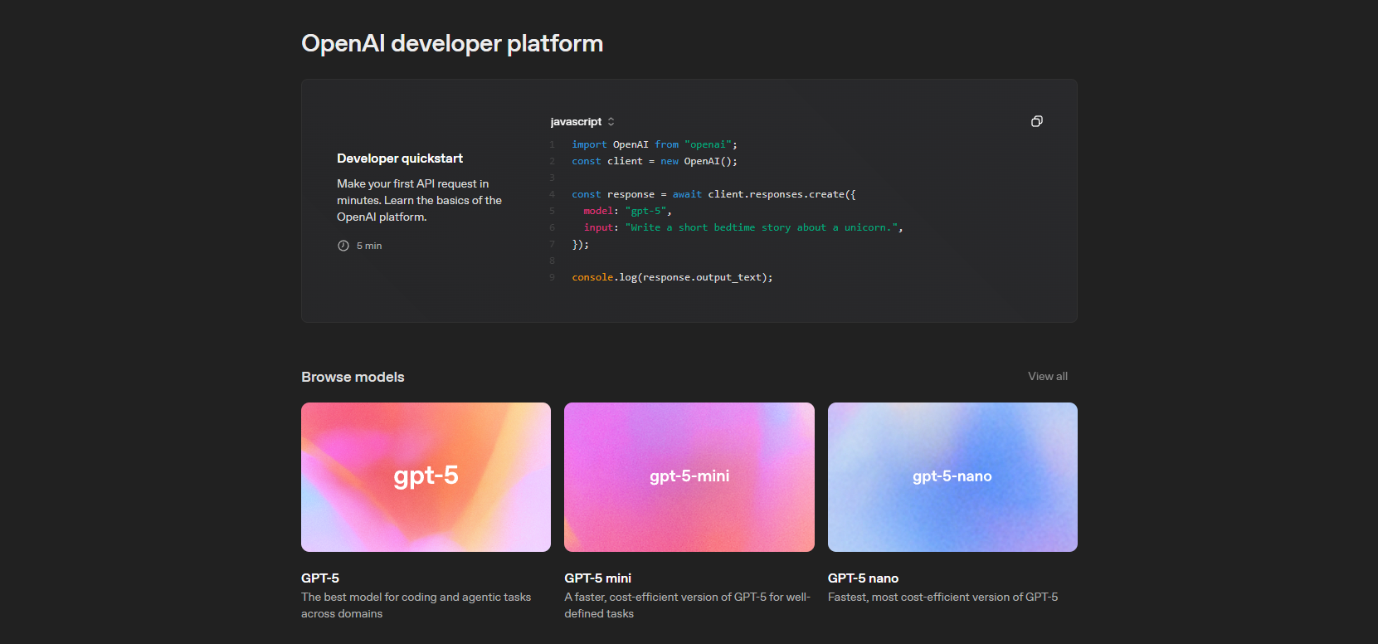Click the clock icon beside 5 min
This screenshot has height=644, width=1378.
click(x=343, y=246)
